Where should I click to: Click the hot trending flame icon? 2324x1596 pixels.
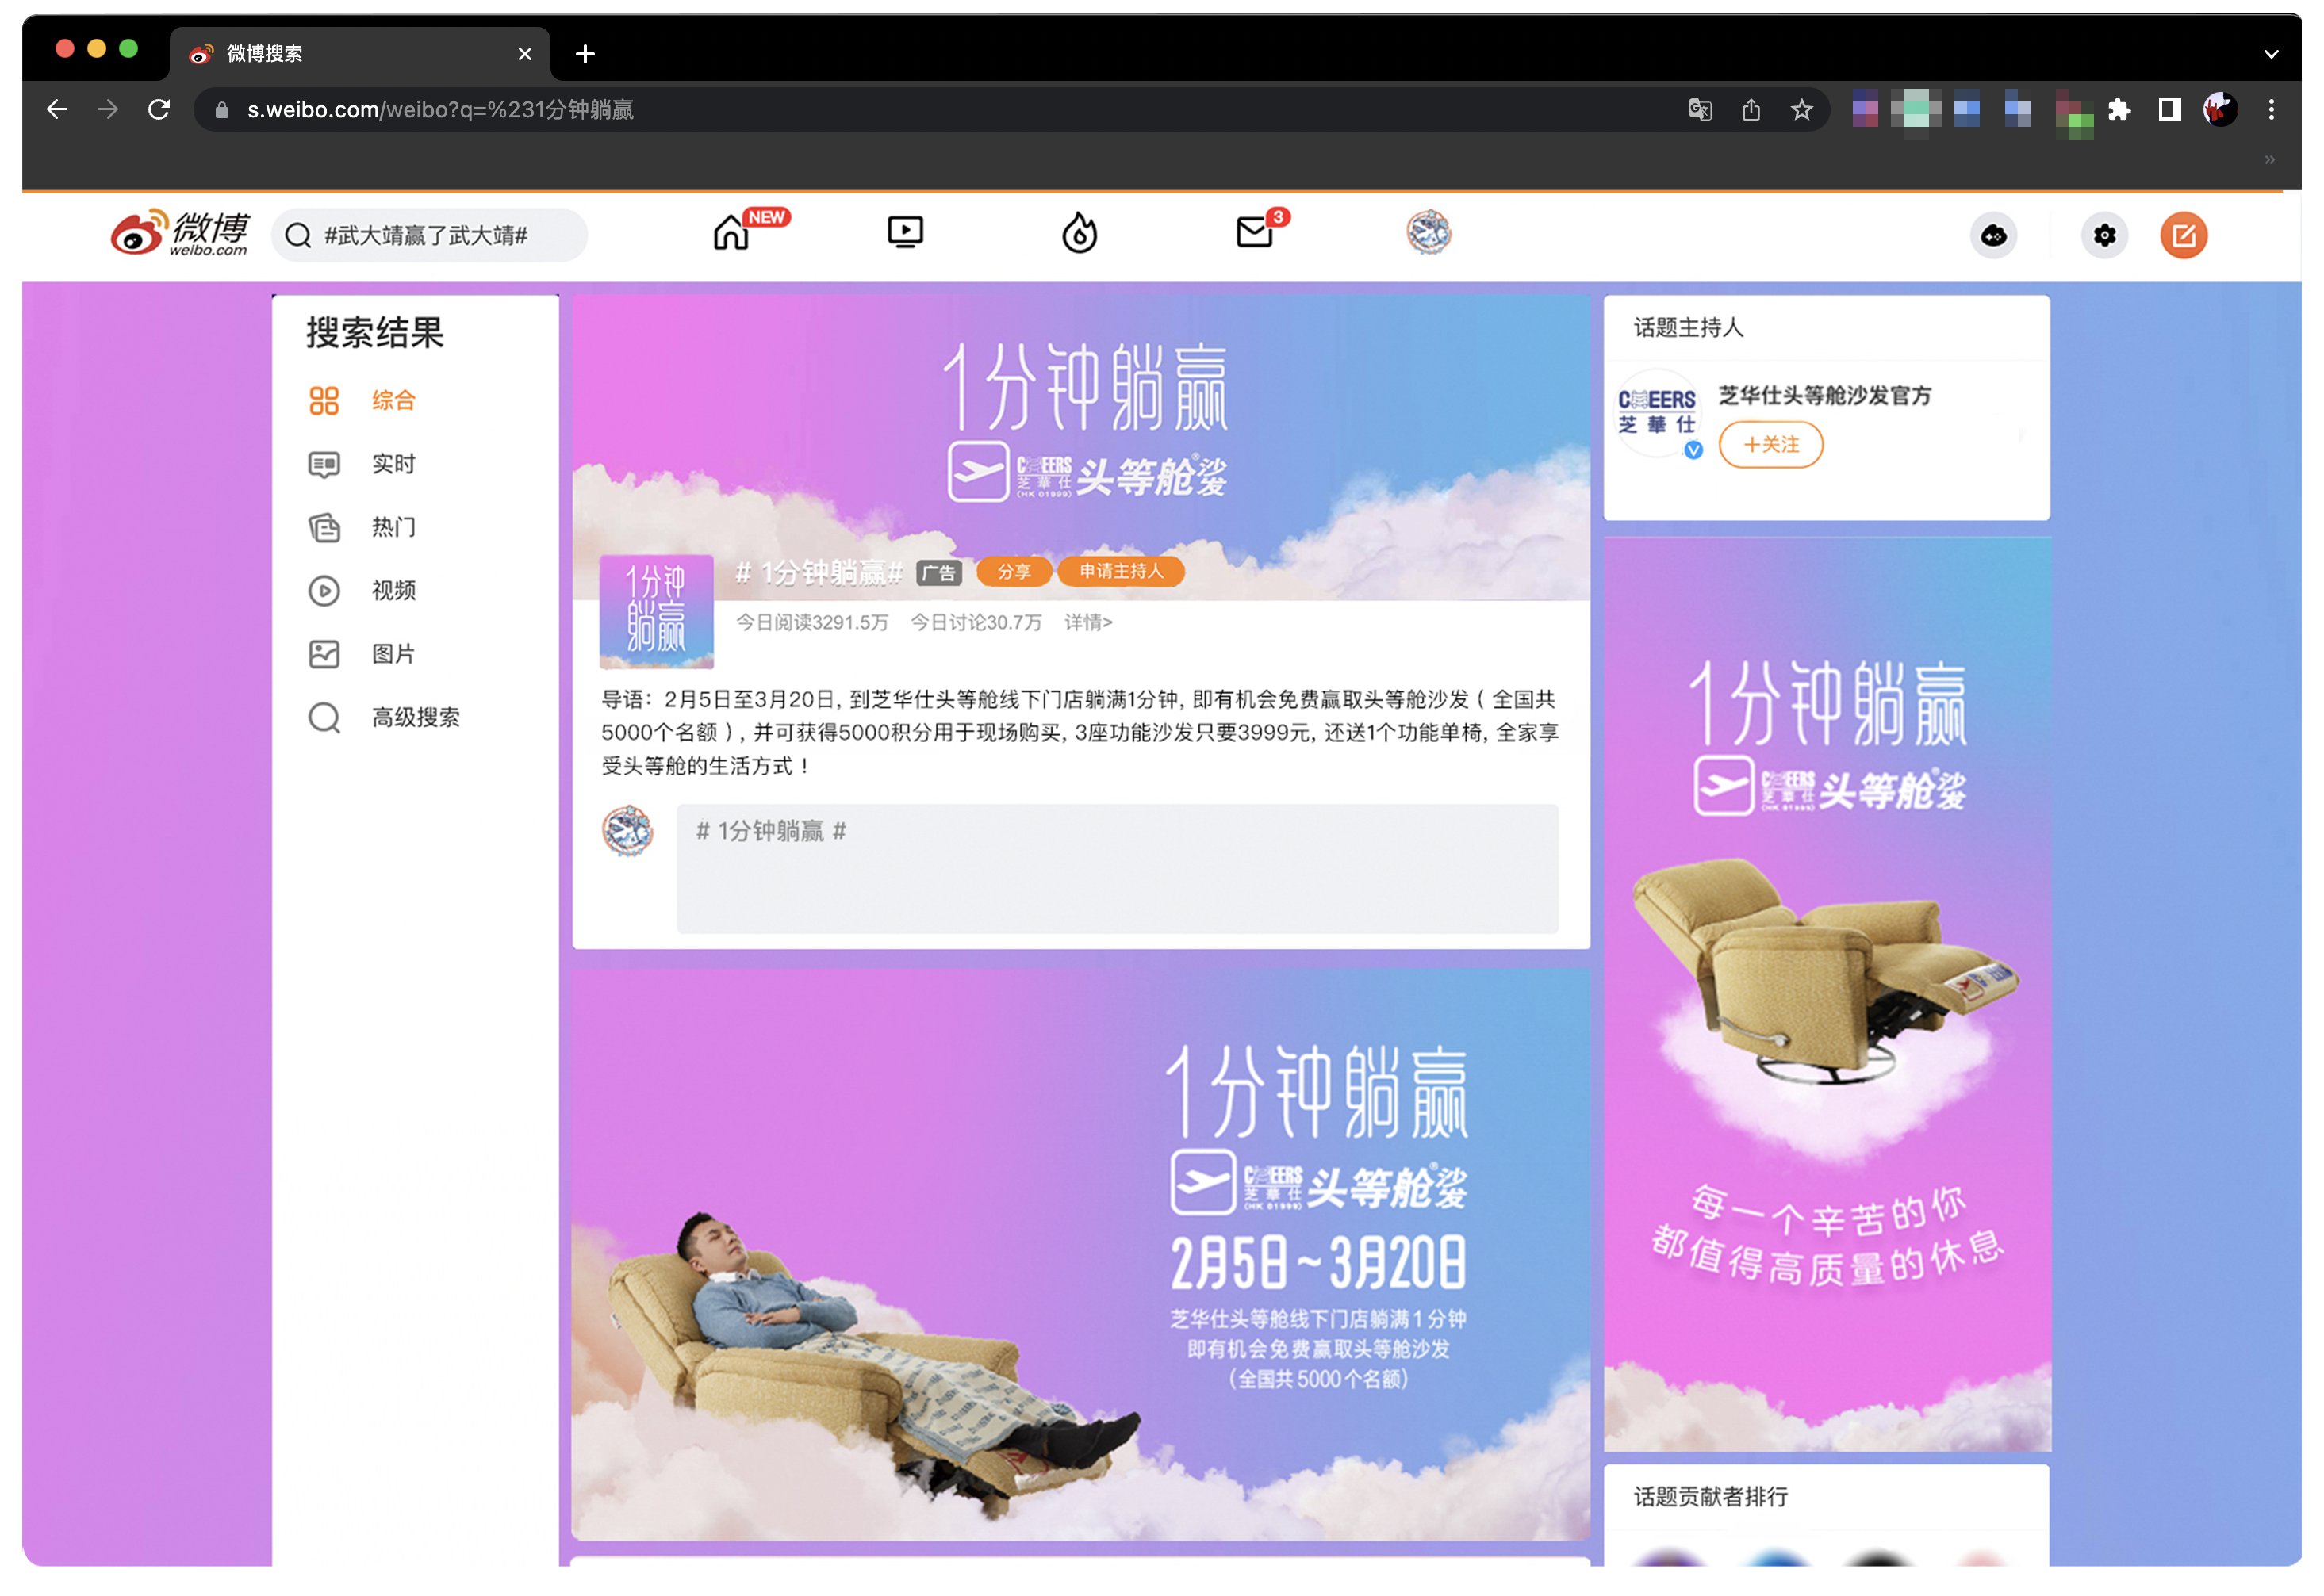pyautogui.click(x=1079, y=234)
